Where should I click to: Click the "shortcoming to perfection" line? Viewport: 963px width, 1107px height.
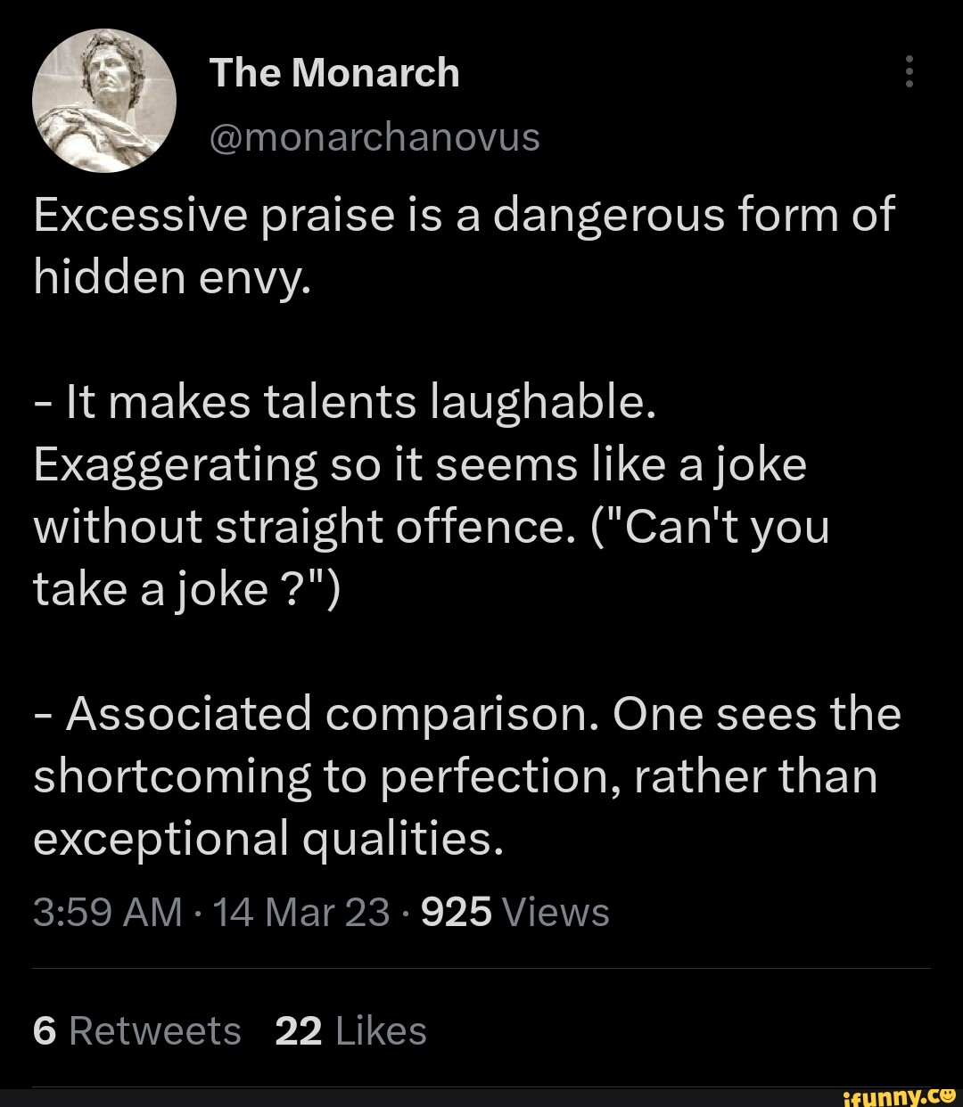[x=455, y=777]
